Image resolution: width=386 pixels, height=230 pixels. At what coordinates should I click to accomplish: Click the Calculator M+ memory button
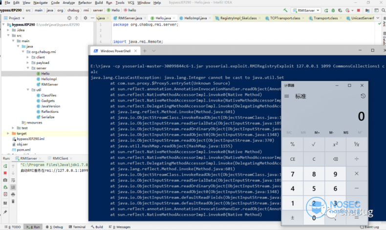pos(317,133)
